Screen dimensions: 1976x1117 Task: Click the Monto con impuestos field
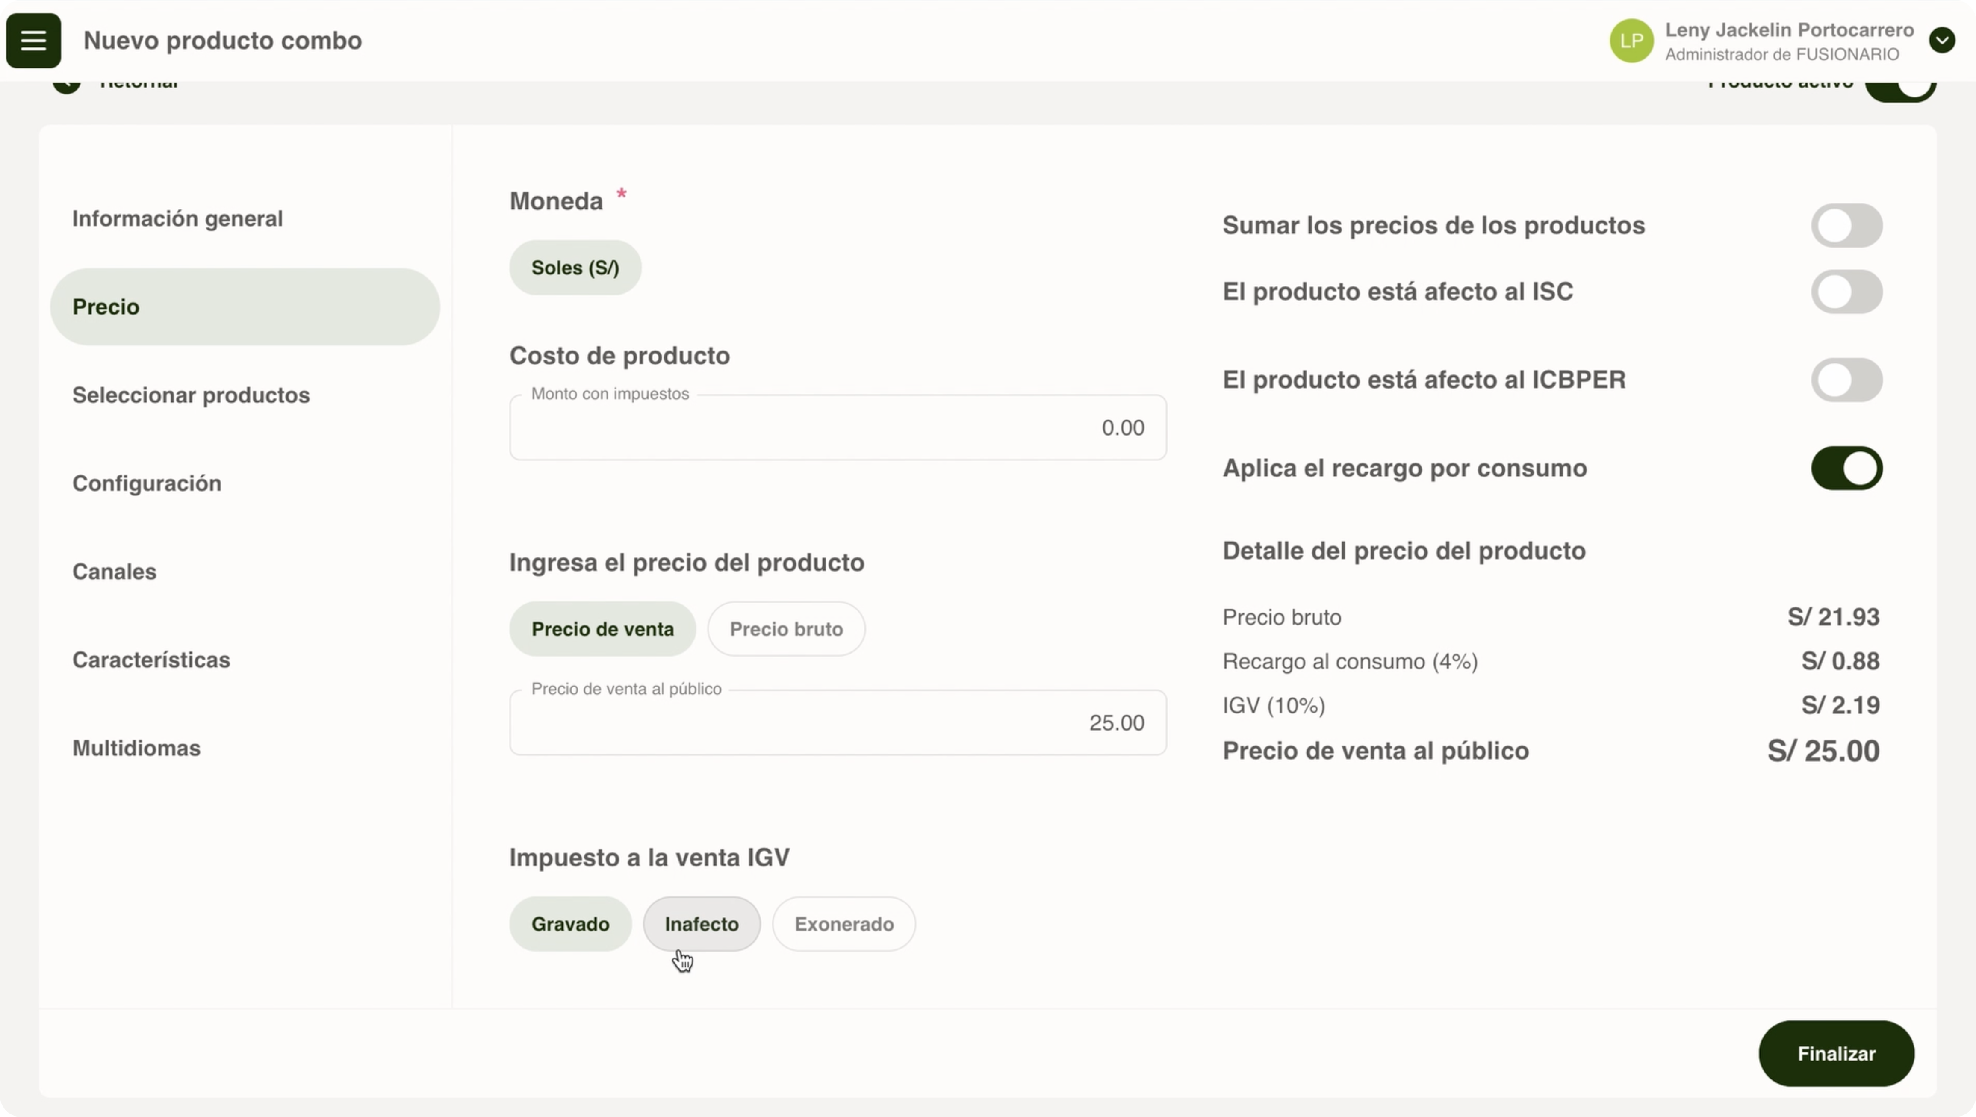click(x=837, y=428)
